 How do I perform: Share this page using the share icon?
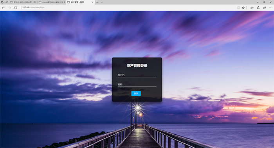click(x=264, y=8)
